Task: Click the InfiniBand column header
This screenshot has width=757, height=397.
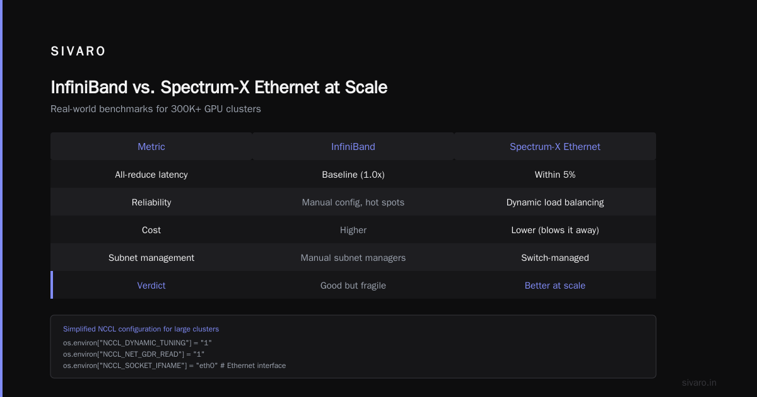Action: 353,147
